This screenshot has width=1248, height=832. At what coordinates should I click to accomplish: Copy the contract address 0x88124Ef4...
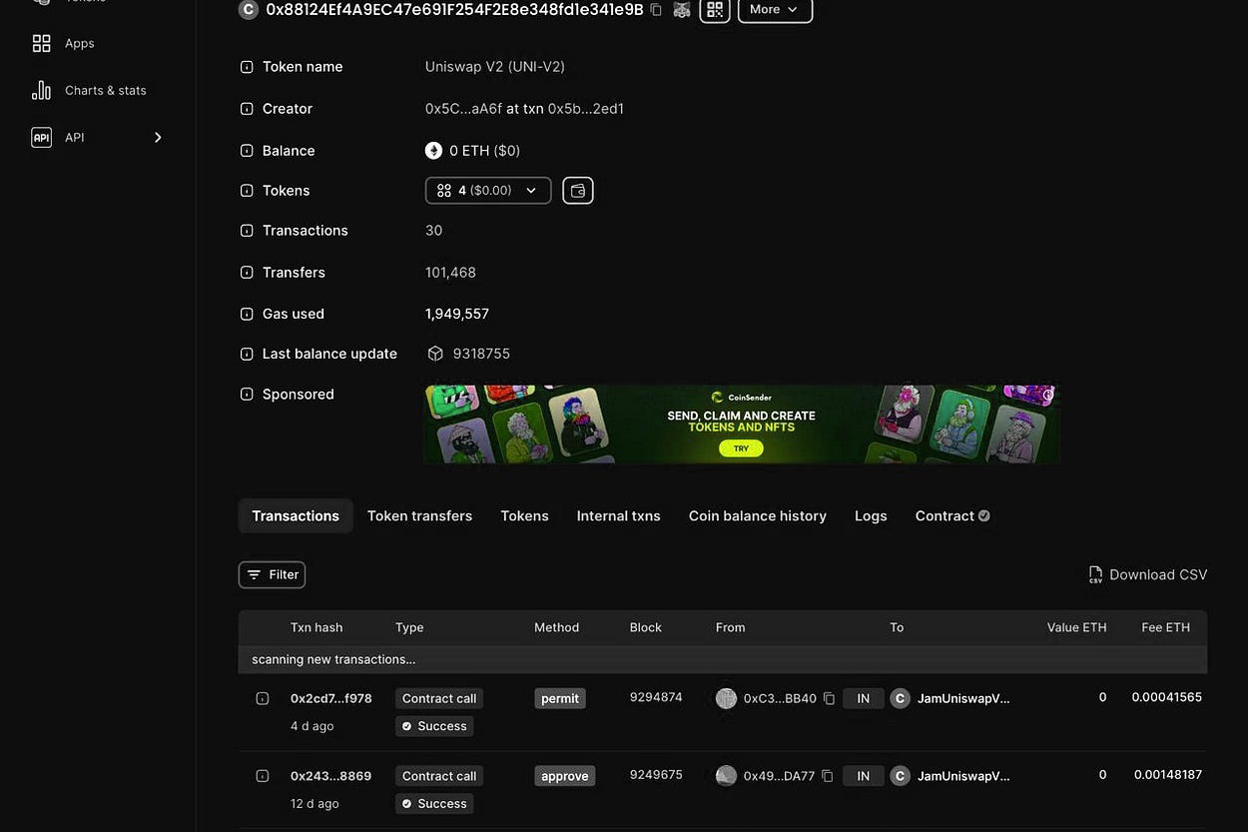(x=656, y=9)
